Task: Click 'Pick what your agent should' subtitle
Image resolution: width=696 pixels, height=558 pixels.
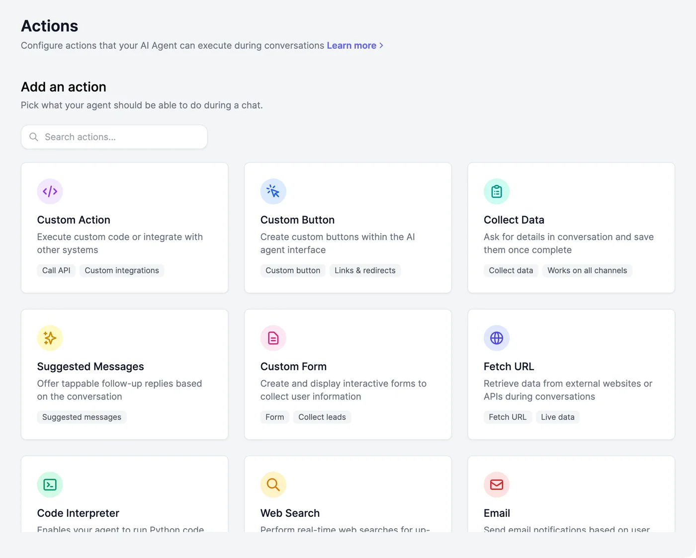Action: coord(142,105)
